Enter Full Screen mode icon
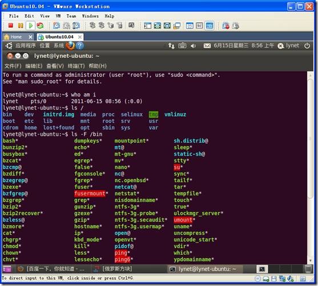The width and height of the screenshot is (318, 286). [158, 26]
